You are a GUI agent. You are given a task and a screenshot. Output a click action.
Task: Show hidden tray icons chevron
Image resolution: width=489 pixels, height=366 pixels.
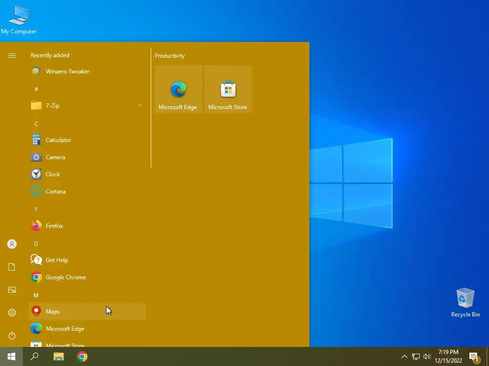(404, 356)
